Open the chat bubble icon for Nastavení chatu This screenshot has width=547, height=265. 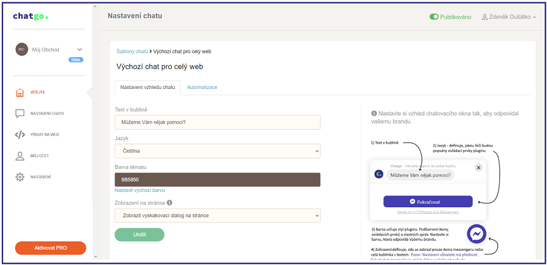pyautogui.click(x=20, y=114)
